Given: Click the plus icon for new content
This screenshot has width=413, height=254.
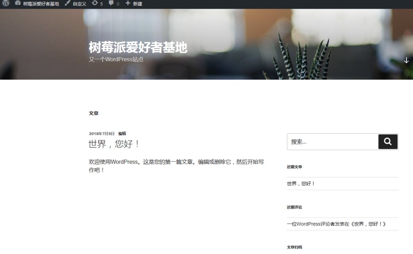Looking at the screenshot, I should [x=128, y=3].
